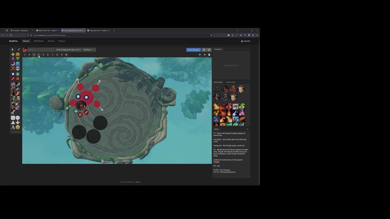Image resolution: width=390 pixels, height=219 pixels.
Task: Open a new browser tab
Action: [x=114, y=30]
